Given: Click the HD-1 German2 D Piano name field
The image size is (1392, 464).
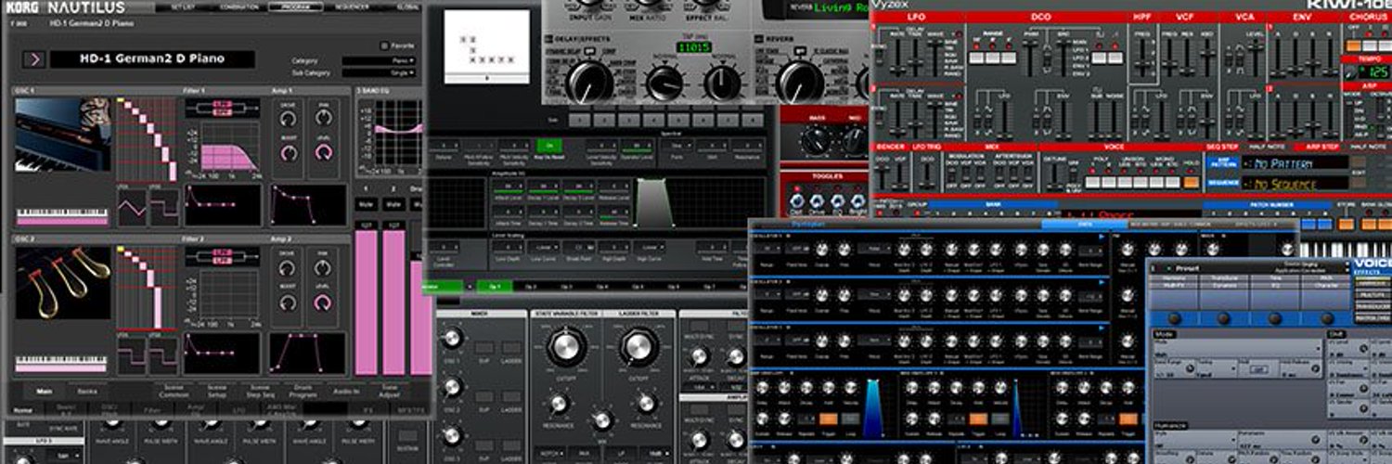Looking at the screenshot, I should click(150, 59).
